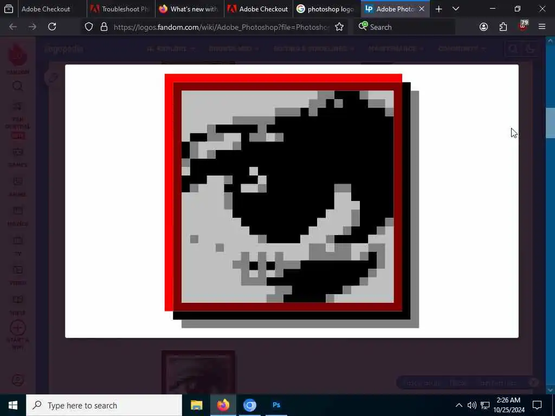Click the edit pencil on the page
Screen dimensions: 555x416
(x=53, y=77)
